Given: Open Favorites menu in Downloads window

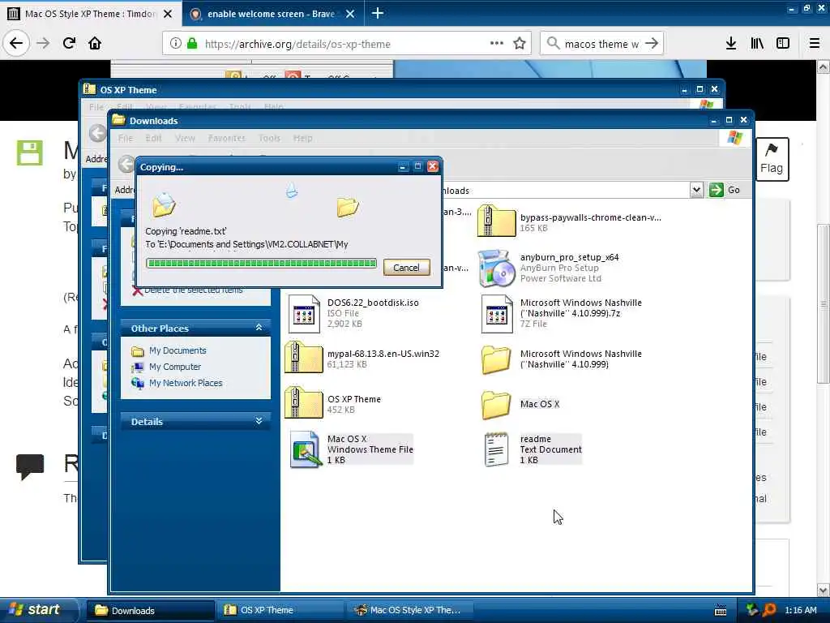Looking at the screenshot, I should pyautogui.click(x=227, y=138).
